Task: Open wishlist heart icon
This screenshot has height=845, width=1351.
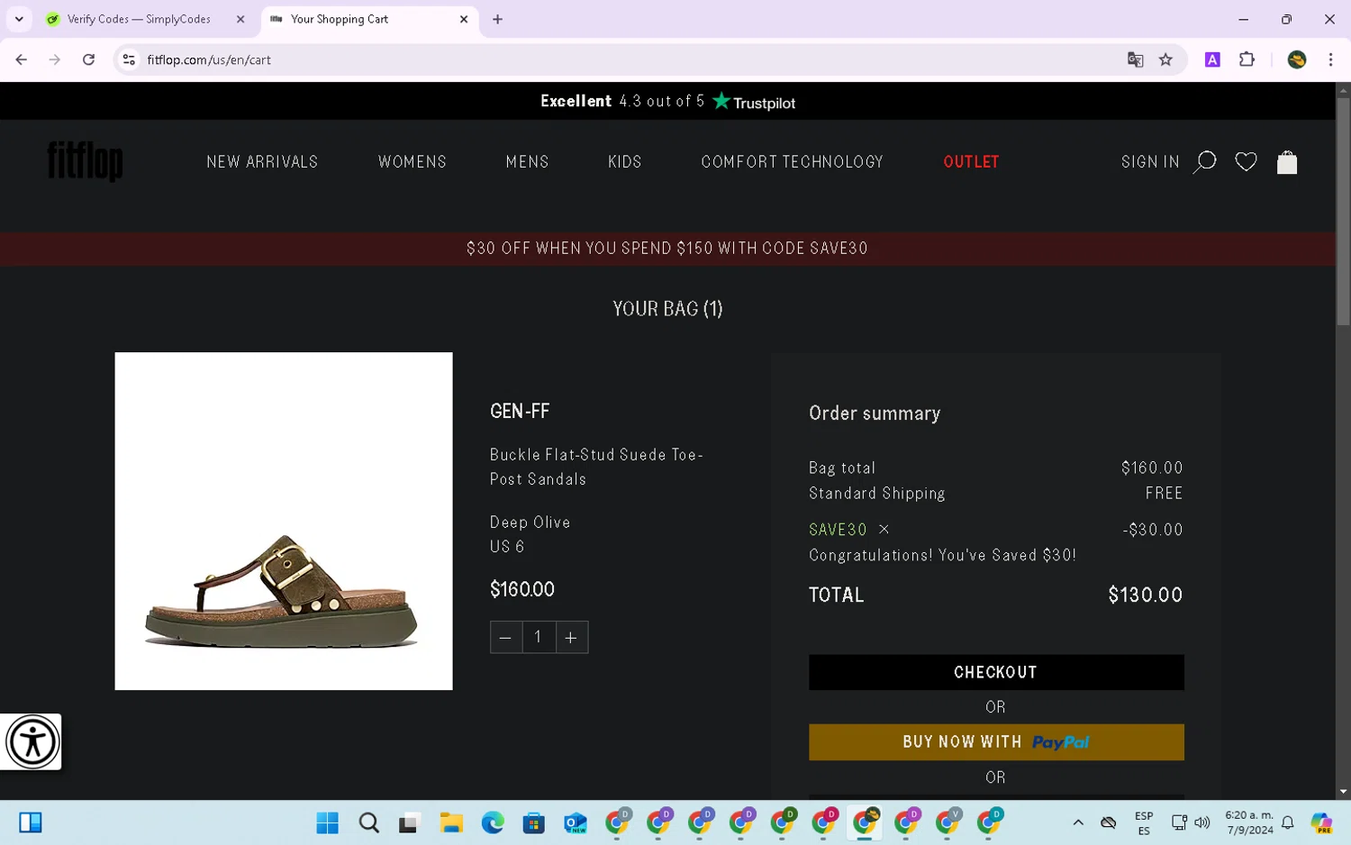Action: click(x=1246, y=162)
